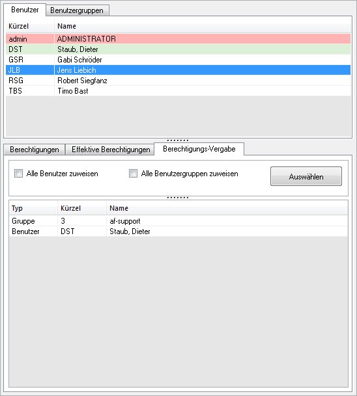Select user Gabi Schröder
The width and height of the screenshot is (357, 396).
(x=178, y=60)
